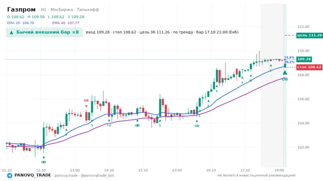Click the red 'стоп 108.62' price label

point(309,67)
